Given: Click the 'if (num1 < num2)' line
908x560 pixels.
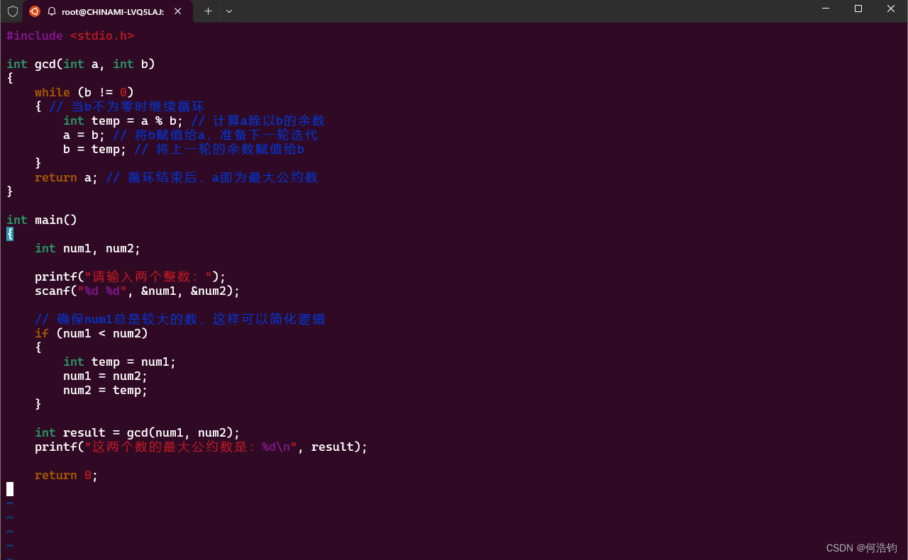Looking at the screenshot, I should click(92, 333).
